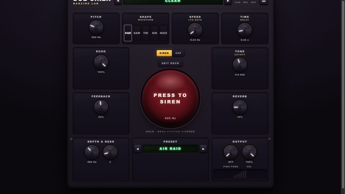Select the NOIZ waveform shape
The image size is (345, 194).
tap(163, 33)
